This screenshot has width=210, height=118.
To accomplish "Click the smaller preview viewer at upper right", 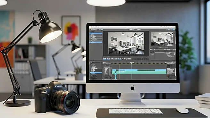I will point(162,39).
